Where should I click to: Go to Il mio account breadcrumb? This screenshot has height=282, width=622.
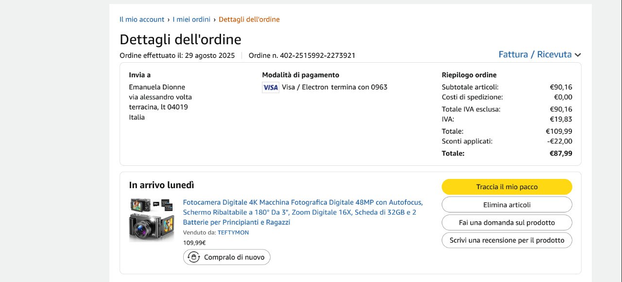click(x=142, y=19)
